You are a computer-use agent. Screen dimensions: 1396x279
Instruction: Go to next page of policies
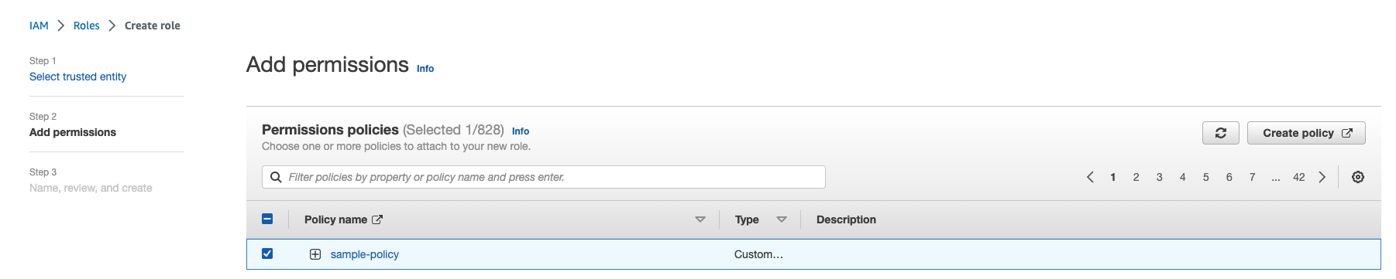tap(1322, 177)
